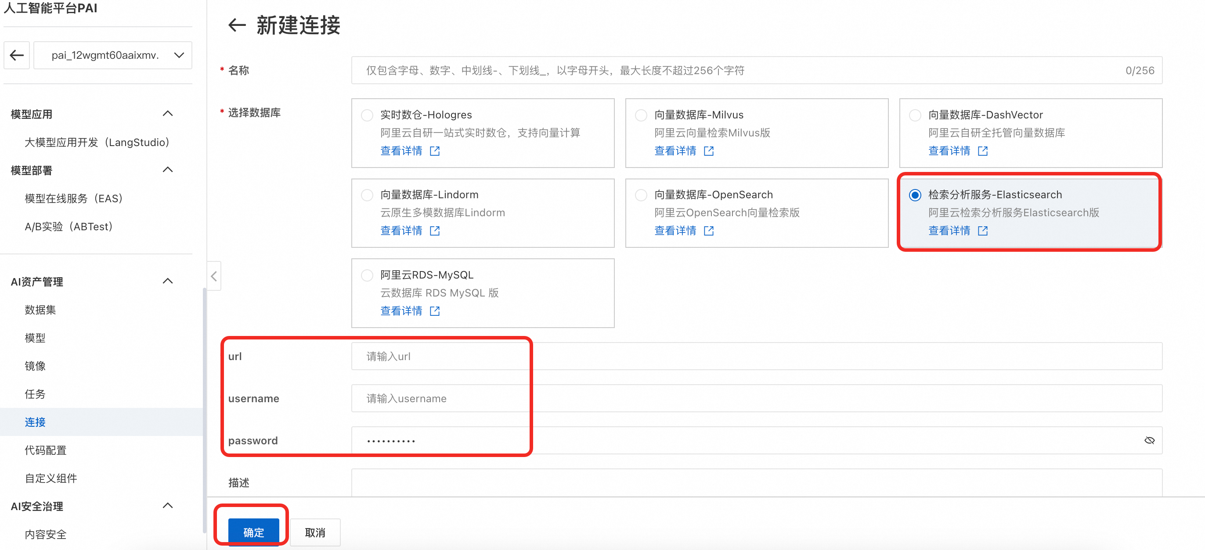Open external link icon in OpenSearch card
Viewport: 1205px width, 550px height.
(709, 231)
